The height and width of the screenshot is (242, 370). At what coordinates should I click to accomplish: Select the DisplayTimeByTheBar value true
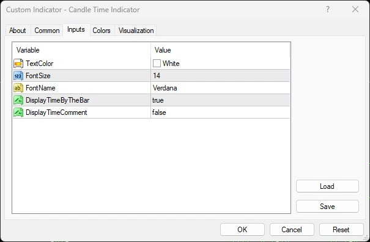(x=158, y=100)
